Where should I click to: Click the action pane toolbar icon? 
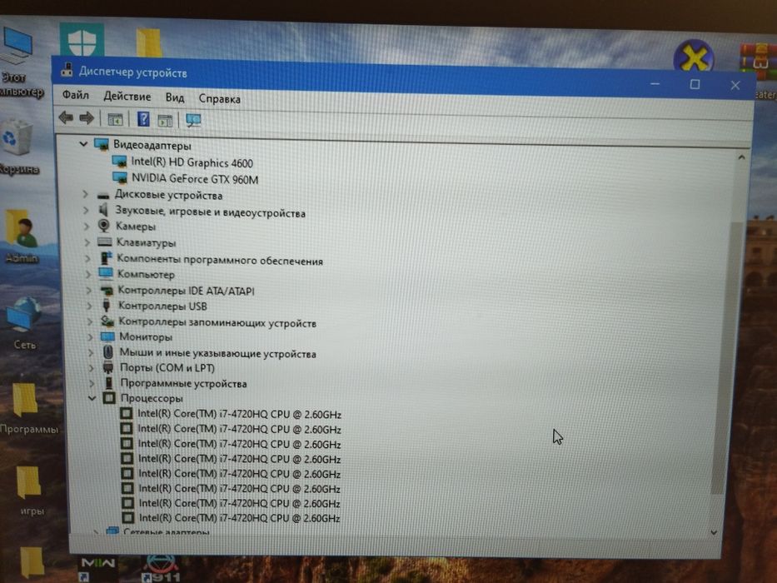tap(165, 121)
